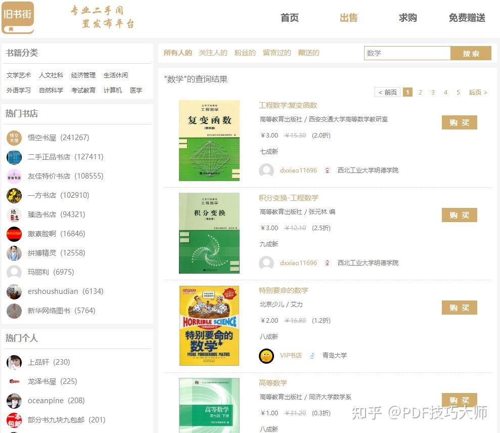500x433 pixels.
Task: Click the 旧书街 site logo
Action: coord(18,18)
